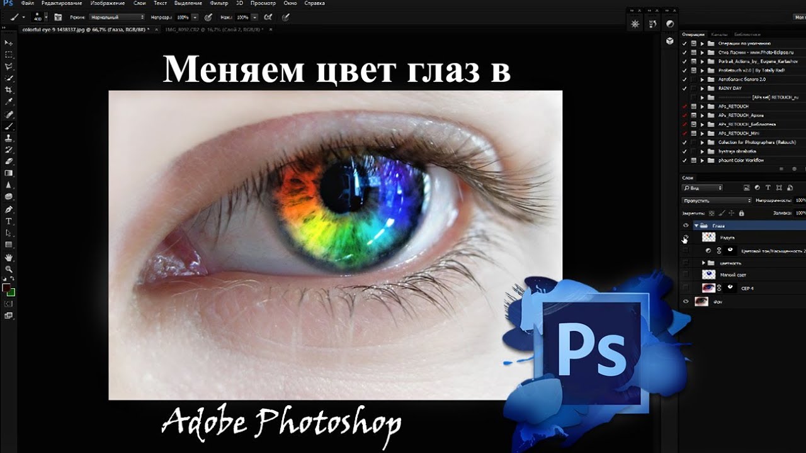Click the Радуга layer thumbnail
Screen dimensions: 806x453
point(709,238)
